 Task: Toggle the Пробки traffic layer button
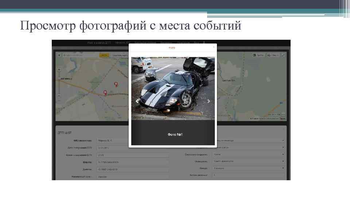coord(258,55)
